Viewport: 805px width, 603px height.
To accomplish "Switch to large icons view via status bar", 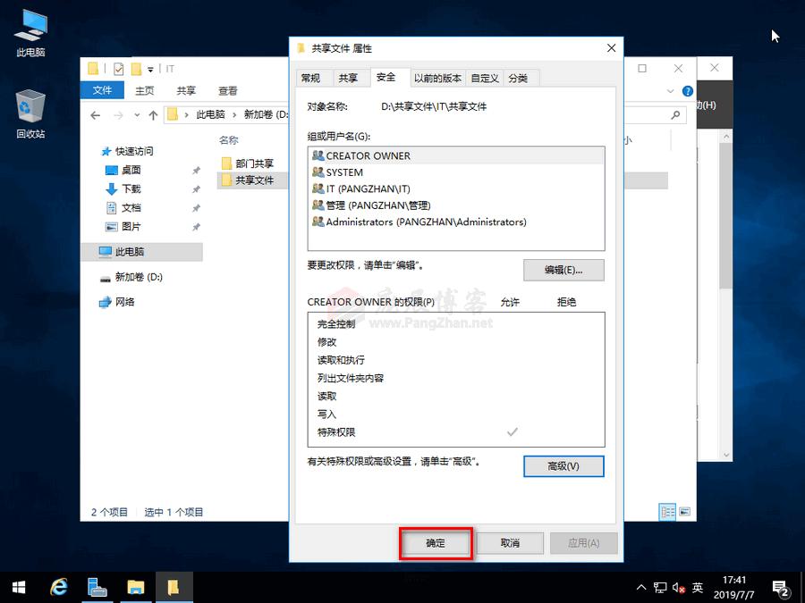I will tap(684, 512).
